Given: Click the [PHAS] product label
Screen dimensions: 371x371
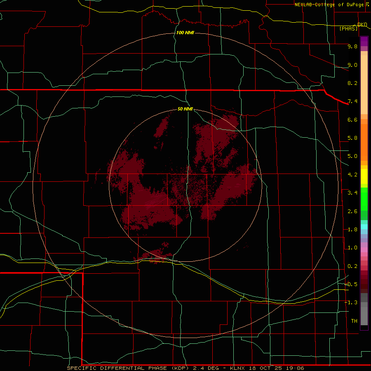Looking at the screenshot, I should [348, 28].
